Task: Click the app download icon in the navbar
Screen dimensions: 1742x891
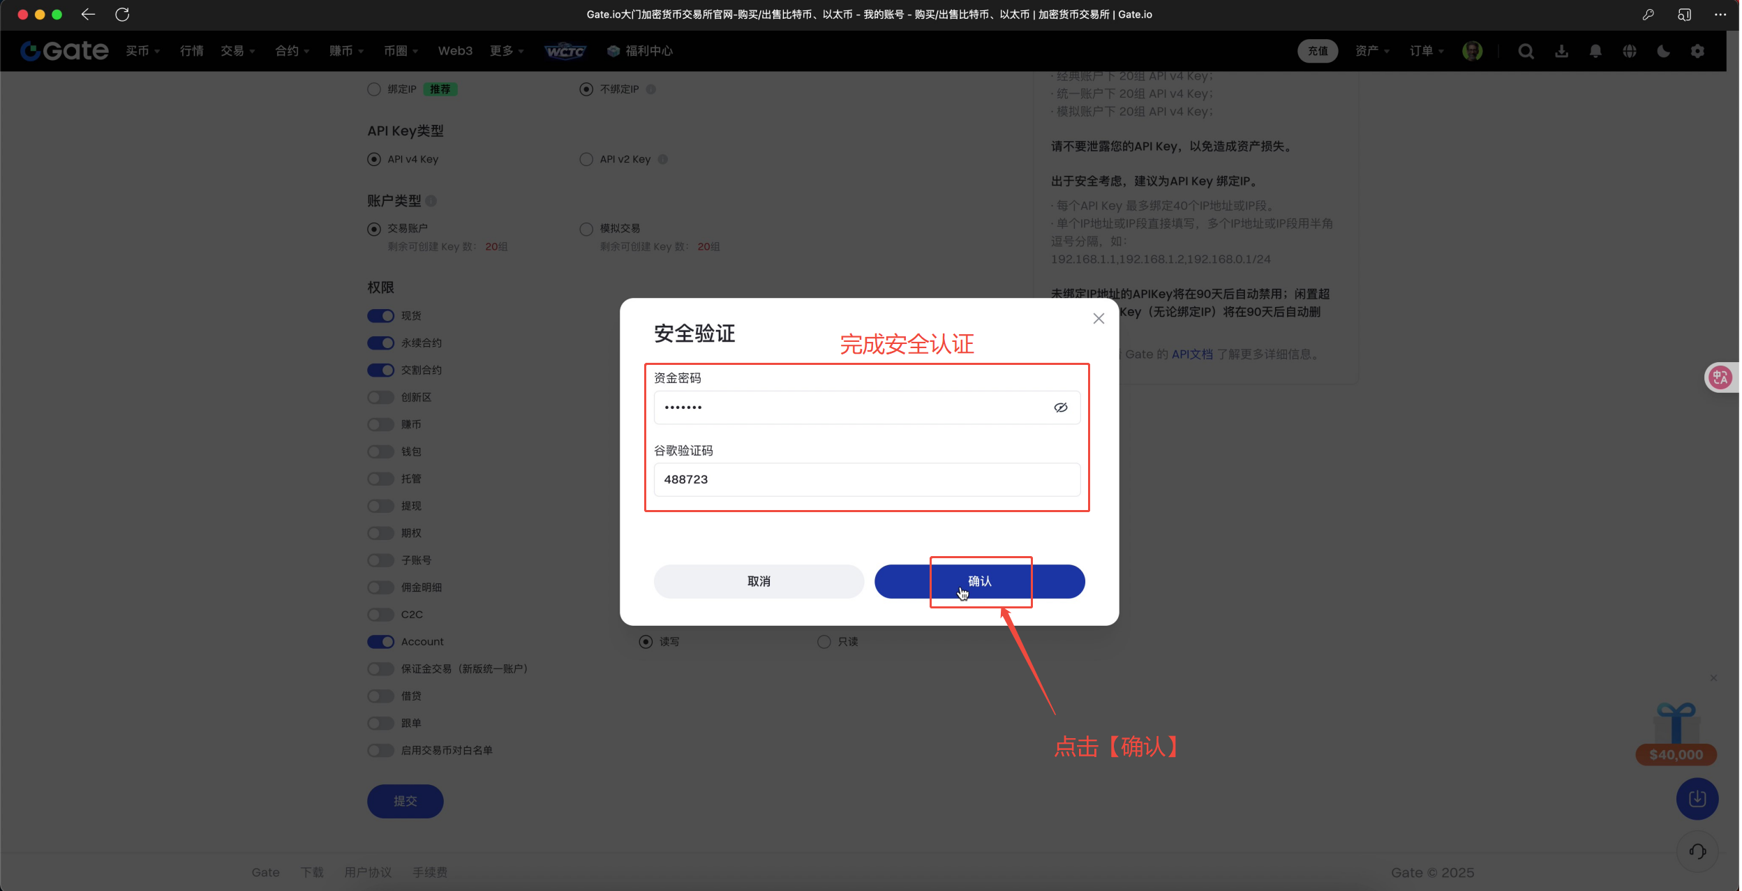Action: (x=1560, y=50)
